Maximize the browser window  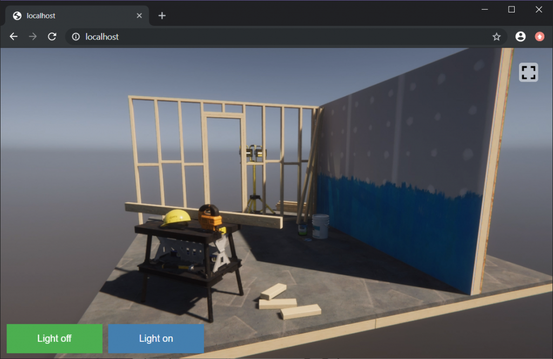(511, 9)
